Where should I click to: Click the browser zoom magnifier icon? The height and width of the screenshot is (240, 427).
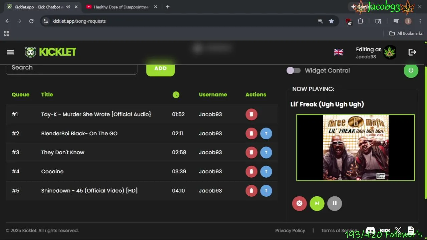[x=321, y=21]
